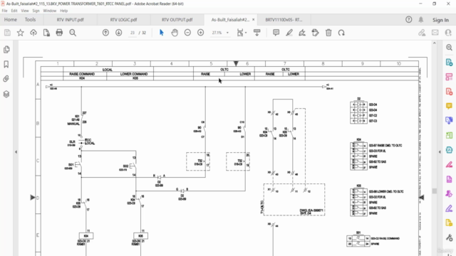
Task: Open the Tools view
Action: point(30,20)
